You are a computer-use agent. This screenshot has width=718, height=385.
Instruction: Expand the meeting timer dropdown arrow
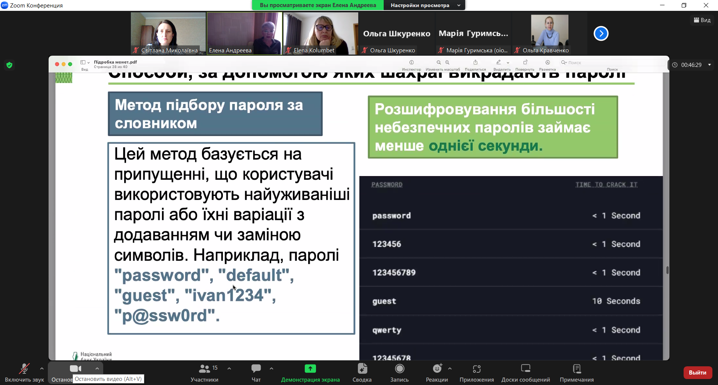pos(709,65)
